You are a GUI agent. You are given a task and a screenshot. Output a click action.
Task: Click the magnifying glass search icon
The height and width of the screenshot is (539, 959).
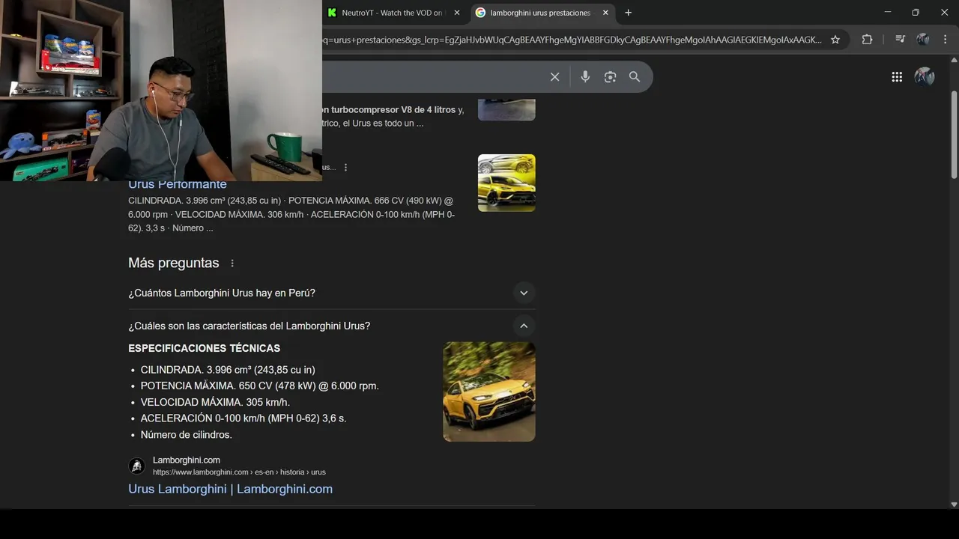coord(635,77)
